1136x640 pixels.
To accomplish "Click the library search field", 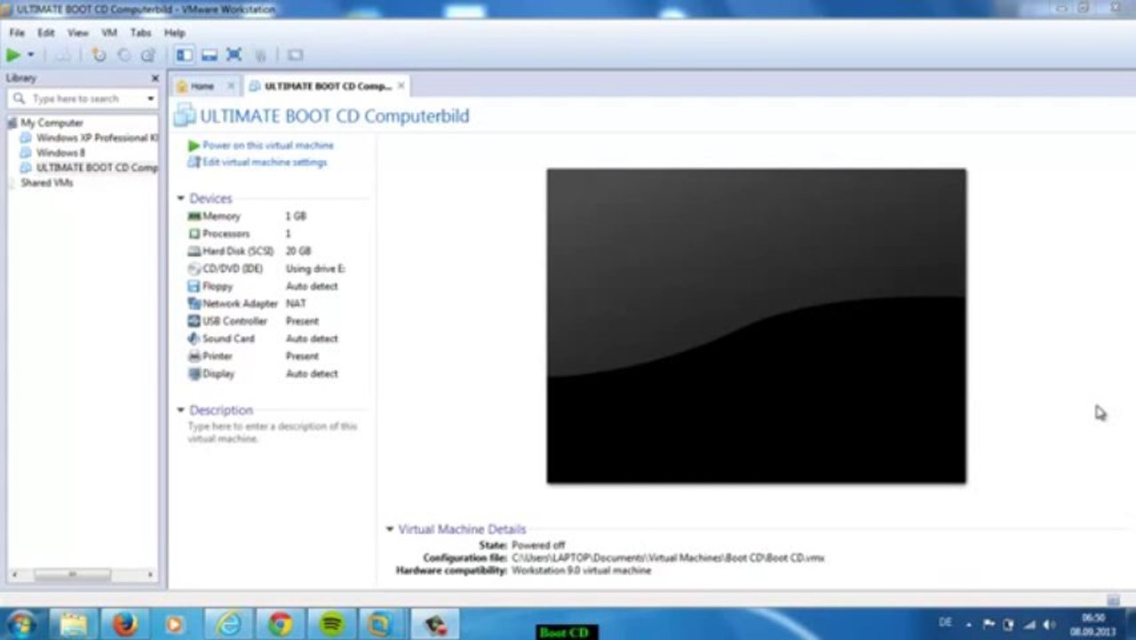I will coord(82,99).
